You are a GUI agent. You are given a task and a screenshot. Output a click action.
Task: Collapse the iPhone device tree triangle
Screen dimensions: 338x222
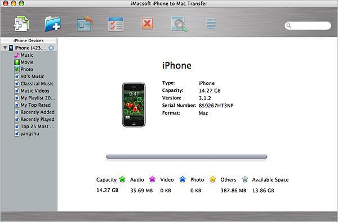(x=5, y=48)
